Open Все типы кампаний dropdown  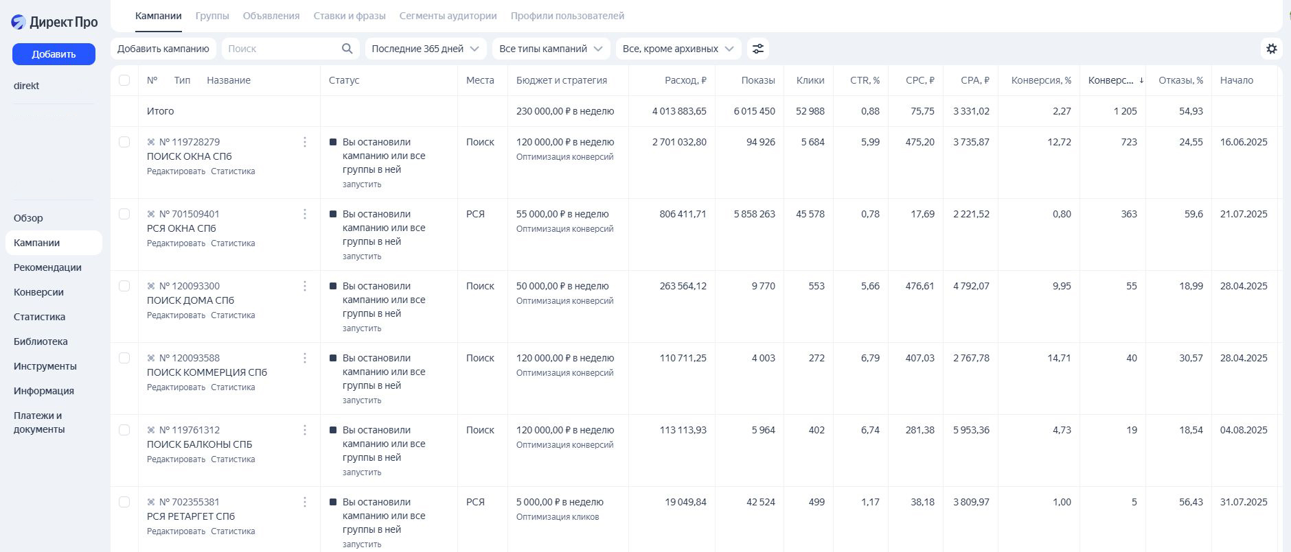coord(550,49)
